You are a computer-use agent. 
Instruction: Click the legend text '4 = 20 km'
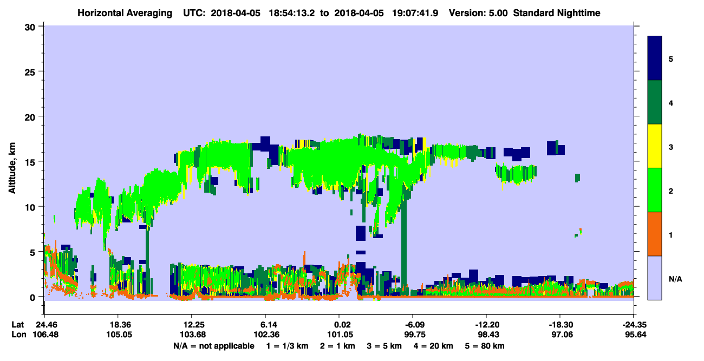pos(434,346)
